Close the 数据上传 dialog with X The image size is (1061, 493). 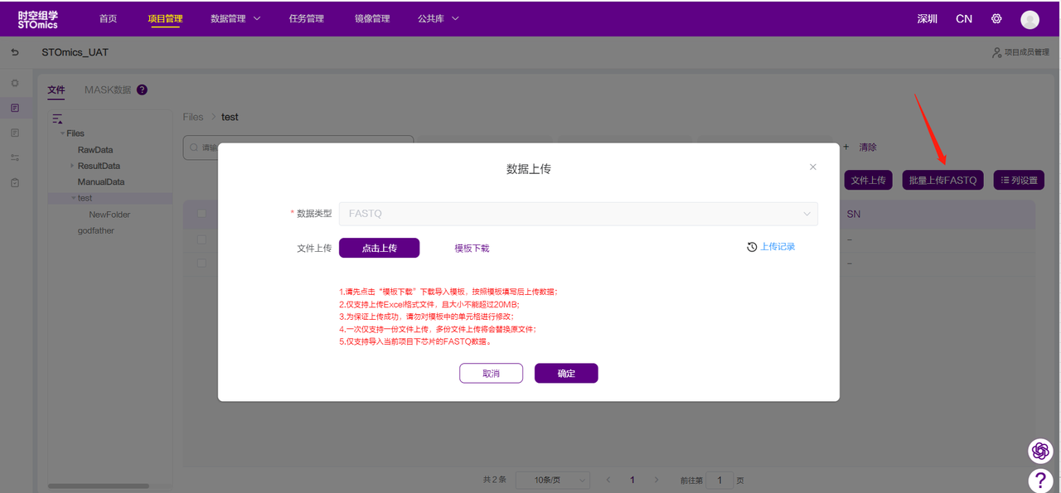pyautogui.click(x=812, y=167)
